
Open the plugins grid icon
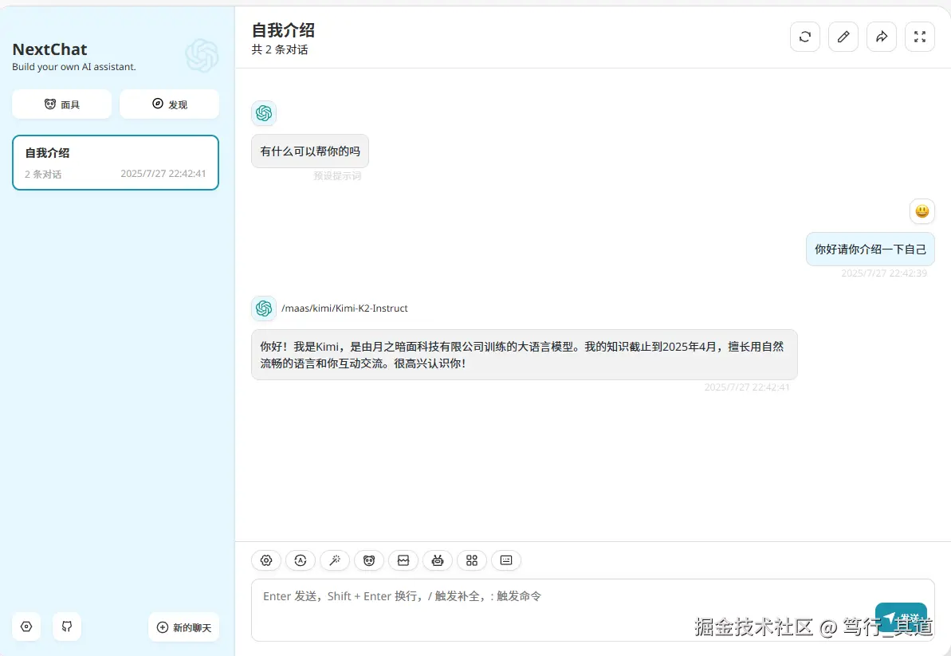(471, 560)
